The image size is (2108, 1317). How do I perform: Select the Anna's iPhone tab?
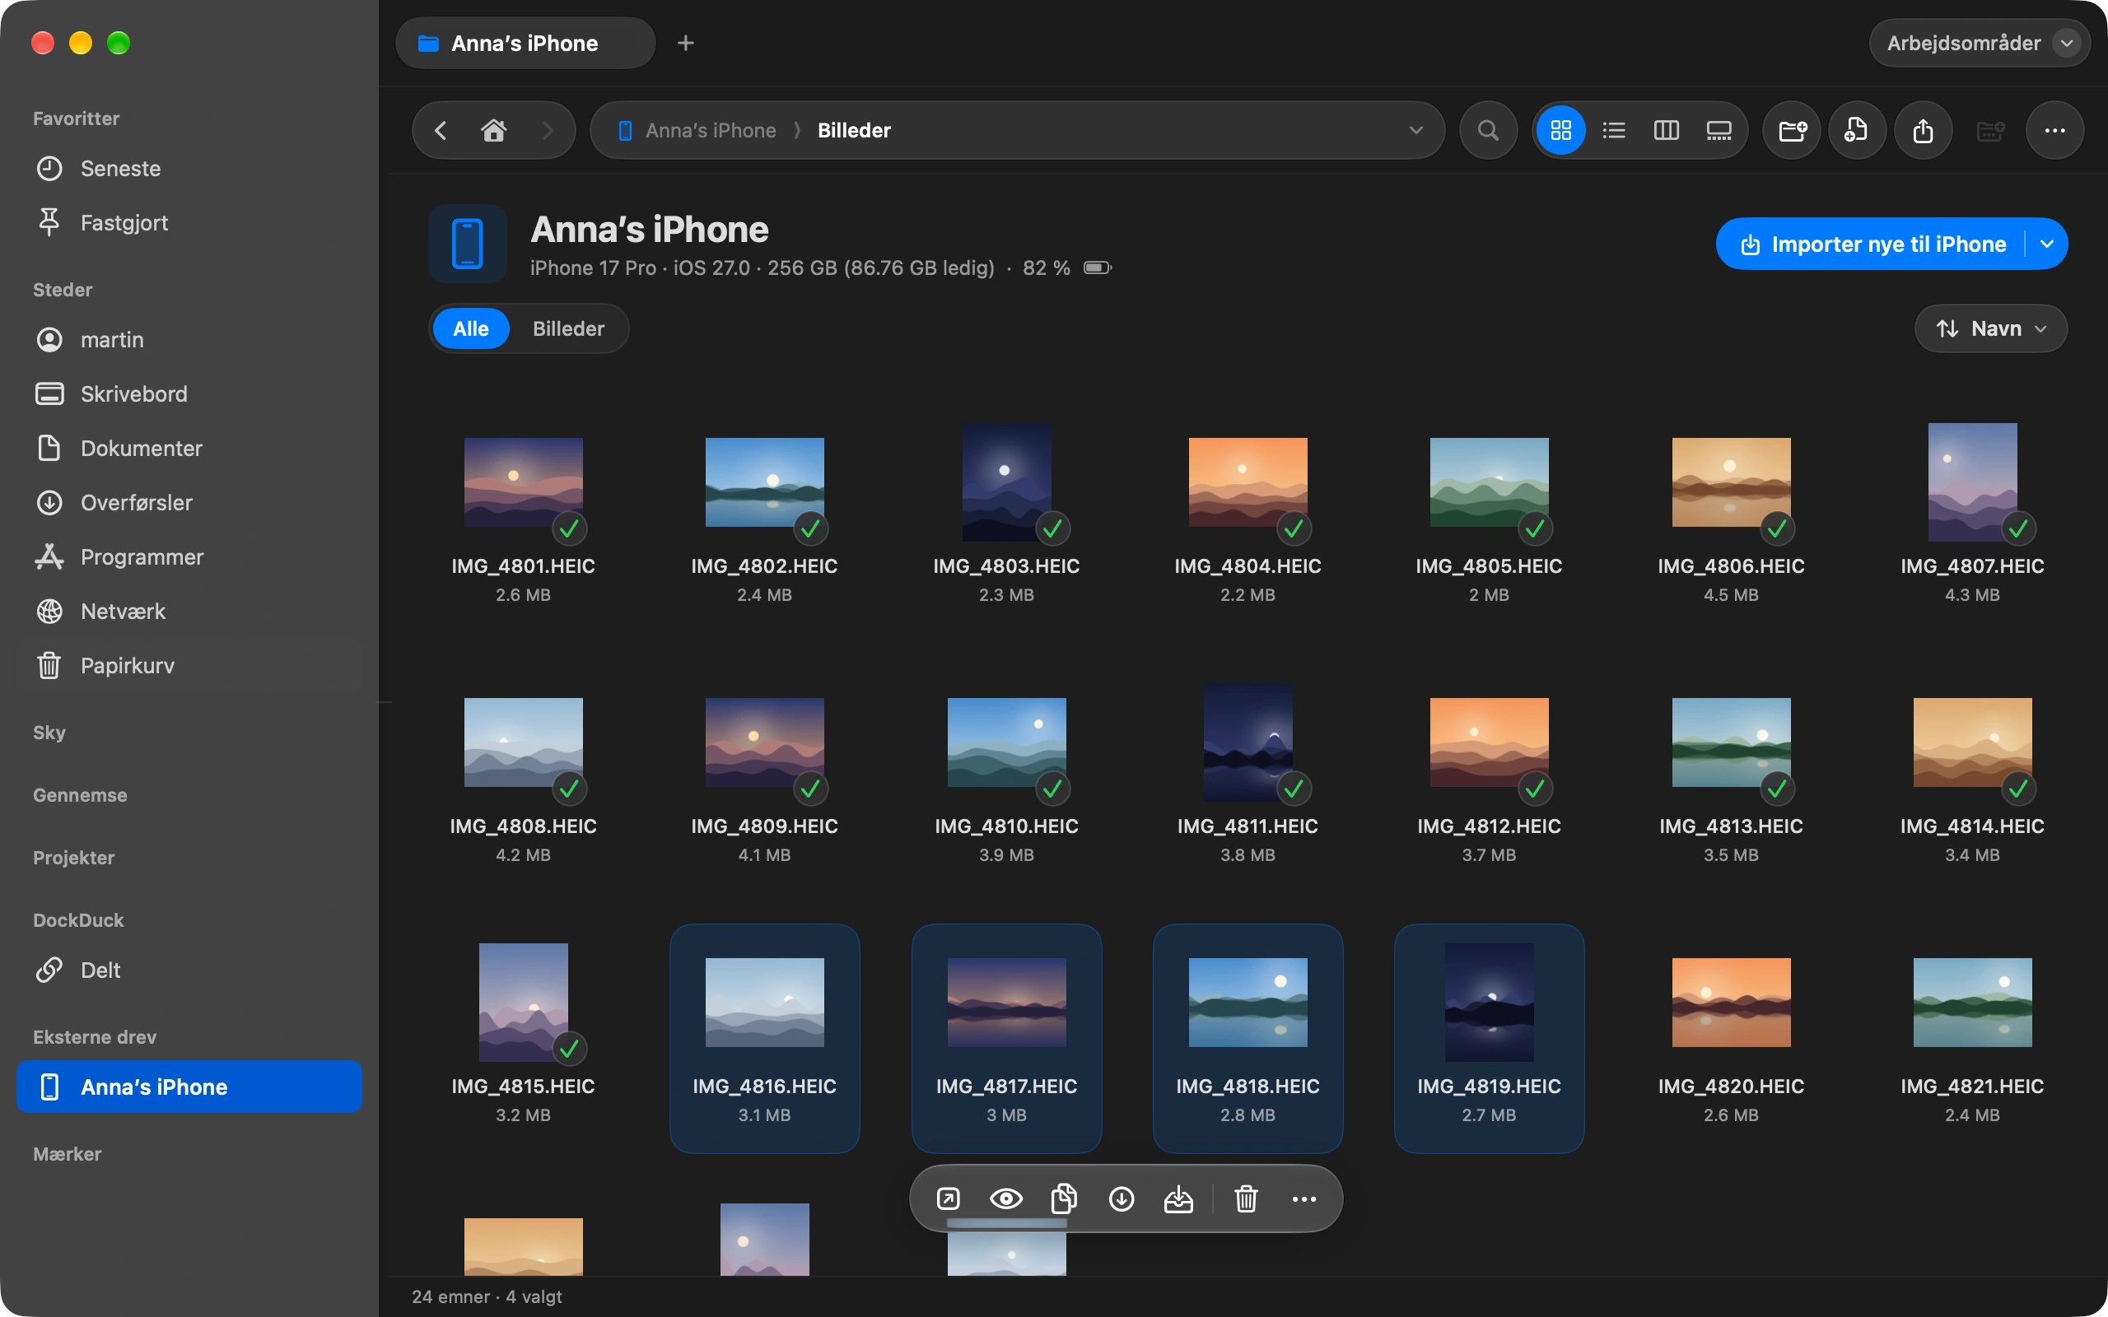[525, 43]
